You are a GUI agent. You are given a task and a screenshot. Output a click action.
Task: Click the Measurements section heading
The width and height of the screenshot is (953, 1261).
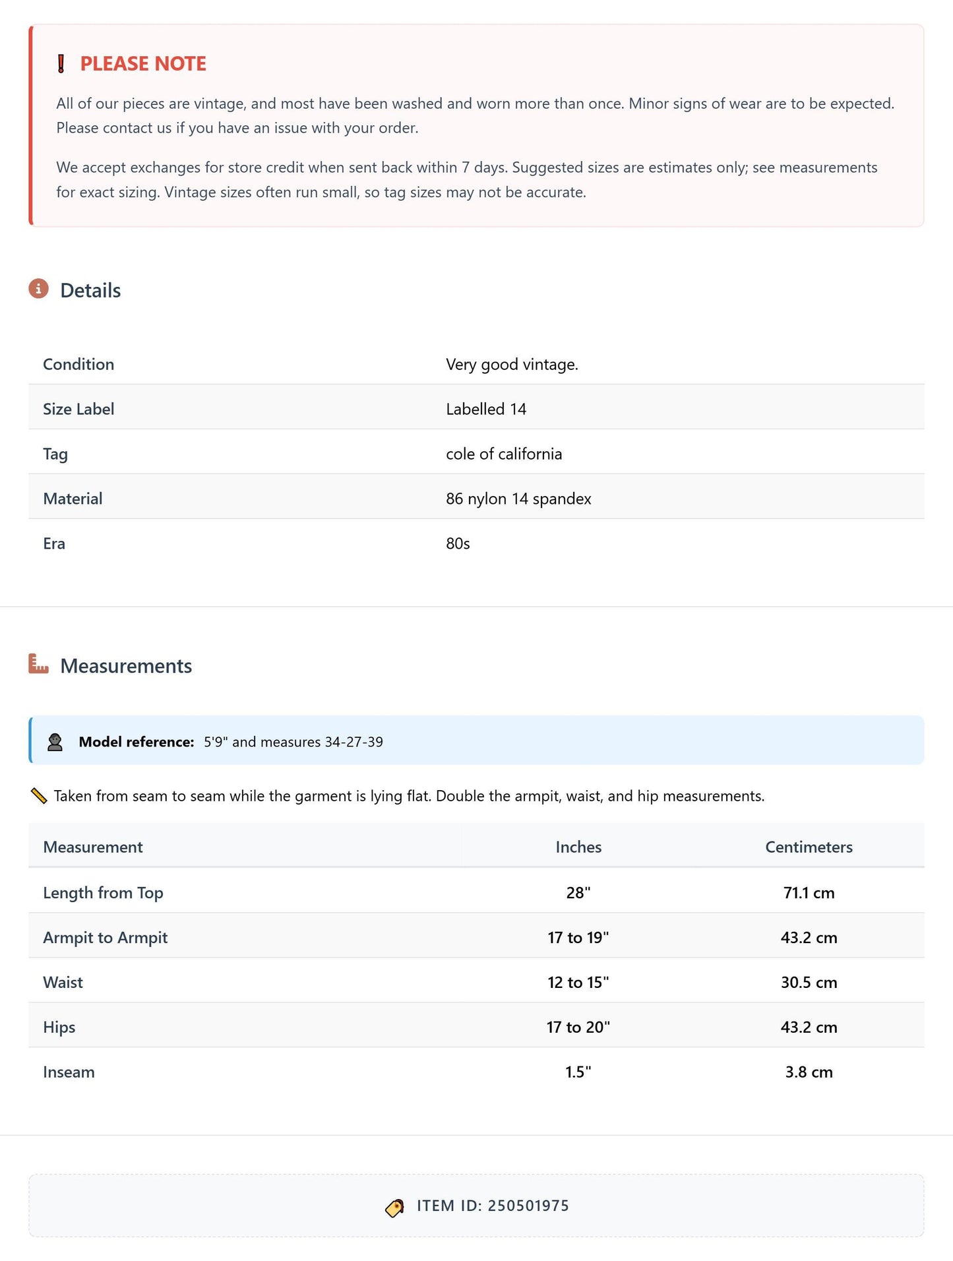[126, 665]
